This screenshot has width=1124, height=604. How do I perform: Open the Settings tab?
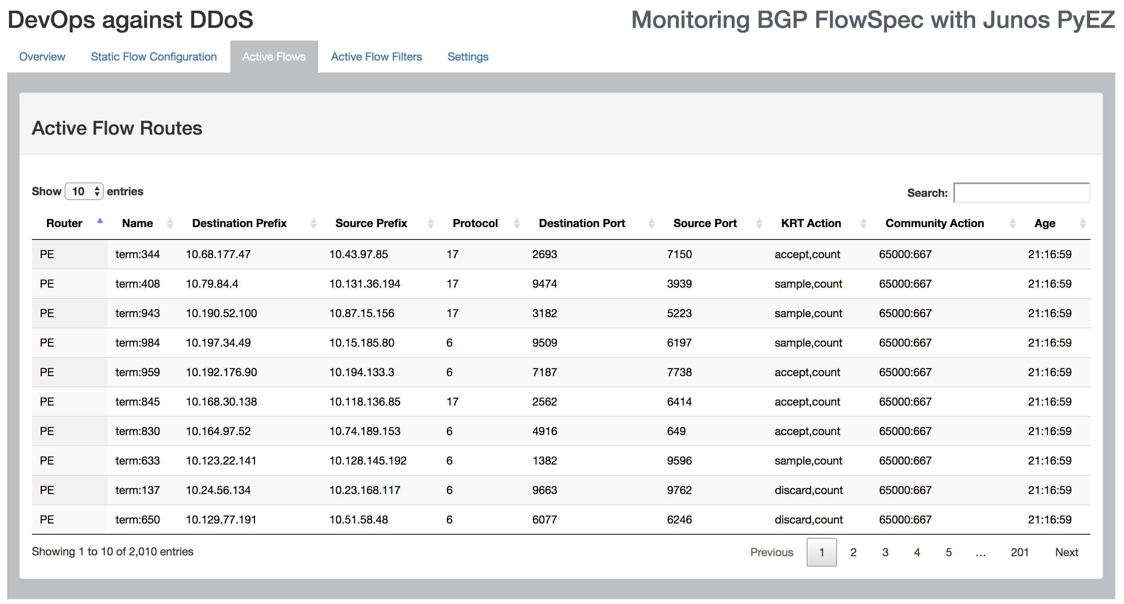(x=468, y=57)
